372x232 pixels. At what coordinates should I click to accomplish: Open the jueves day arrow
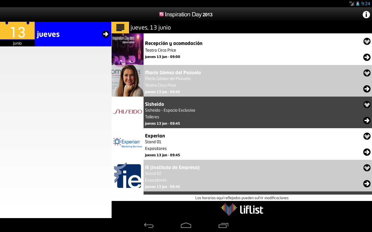(106, 34)
